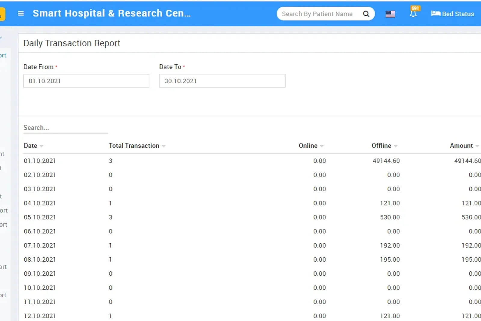This screenshot has width=481, height=321.
Task: Click offline value 192.00
Action: point(390,245)
